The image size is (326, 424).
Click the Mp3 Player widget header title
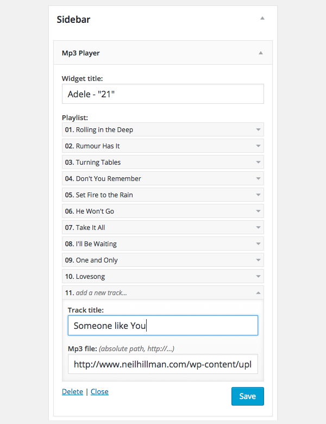(80, 53)
